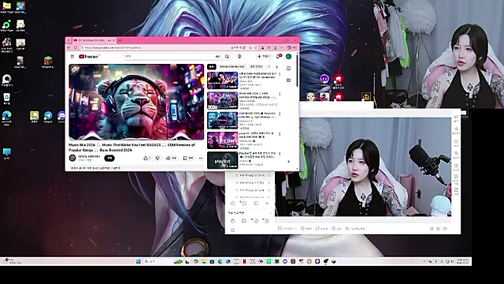Open the dark 'playlist' thumbnail video
The width and height of the screenshot is (504, 284).
pos(222,160)
